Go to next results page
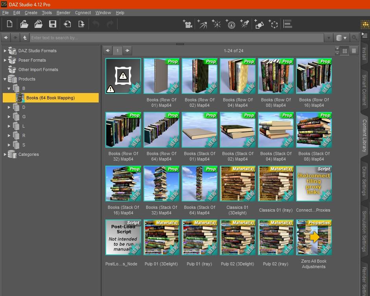The width and height of the screenshot is (370, 296). click(127, 51)
